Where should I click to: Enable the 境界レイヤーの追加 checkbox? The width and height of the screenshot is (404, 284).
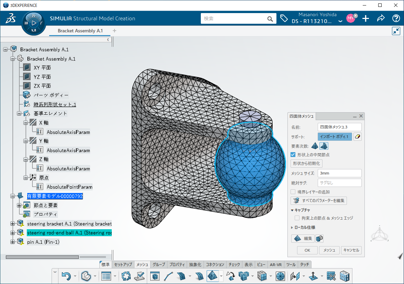coord(293,192)
